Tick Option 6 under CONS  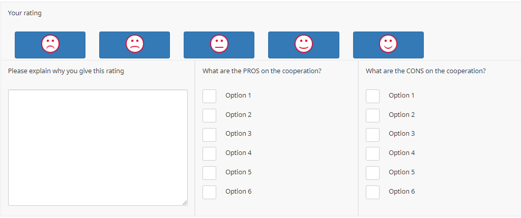coord(372,192)
